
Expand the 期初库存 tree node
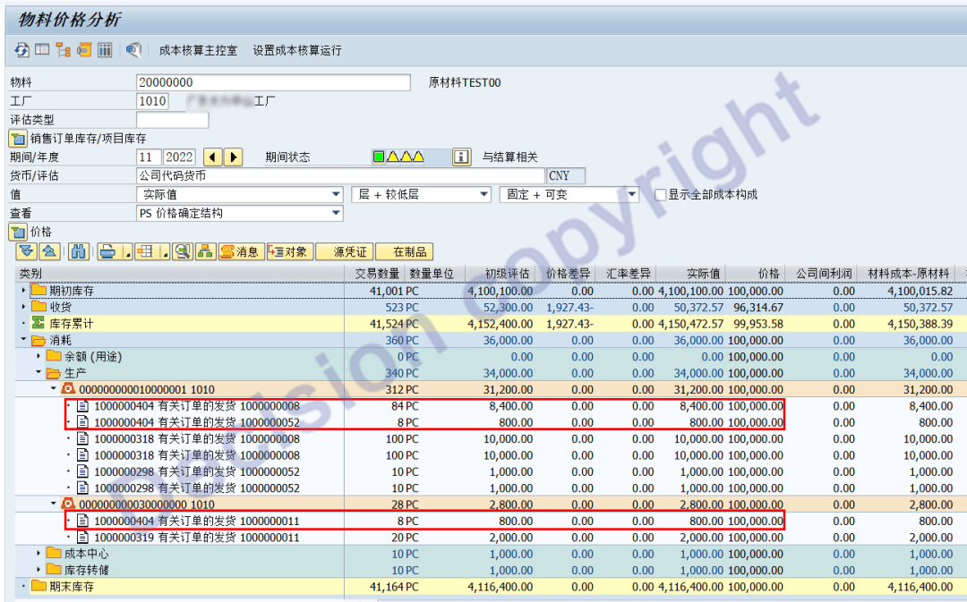[23, 290]
